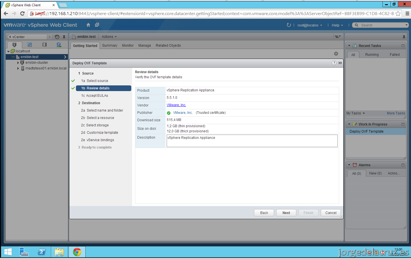Select Deploy OVF Template in Work In Progress
Viewport: 411px width, 259px height.
coord(376,131)
